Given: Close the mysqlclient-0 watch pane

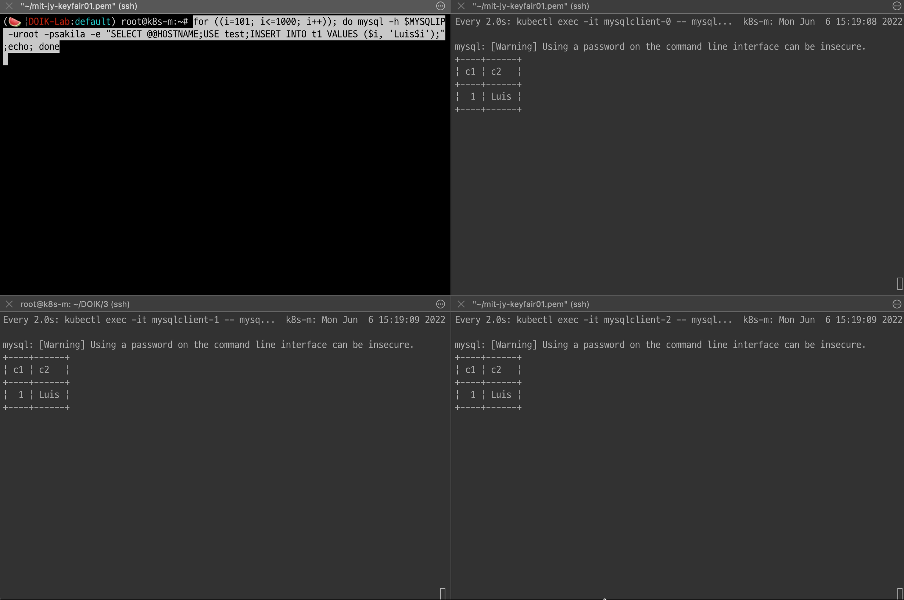Looking at the screenshot, I should click(x=461, y=6).
